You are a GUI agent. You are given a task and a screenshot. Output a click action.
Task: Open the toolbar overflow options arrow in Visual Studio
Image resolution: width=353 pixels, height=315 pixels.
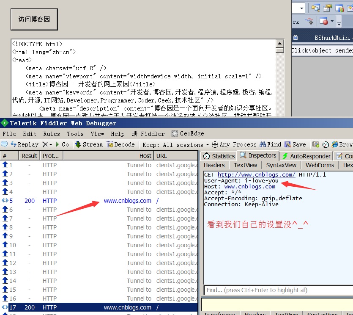pos(339,23)
